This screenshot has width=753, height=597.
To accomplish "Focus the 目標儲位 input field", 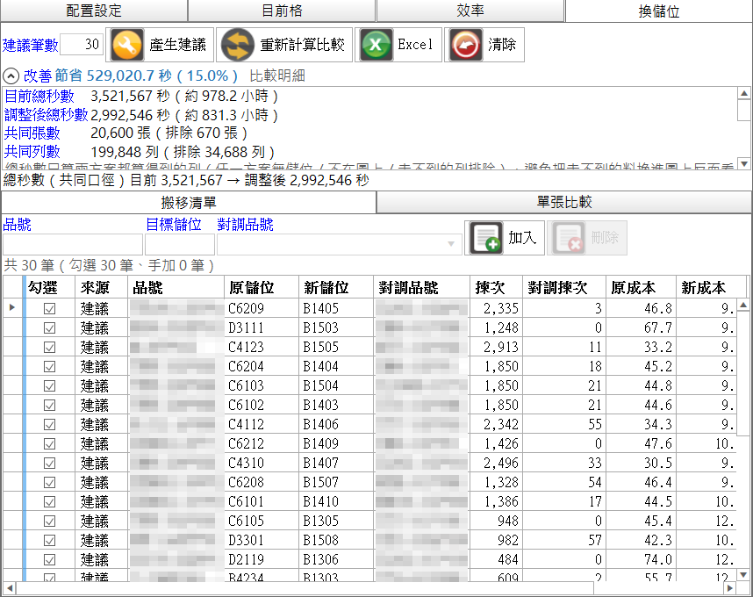I will click(x=180, y=244).
